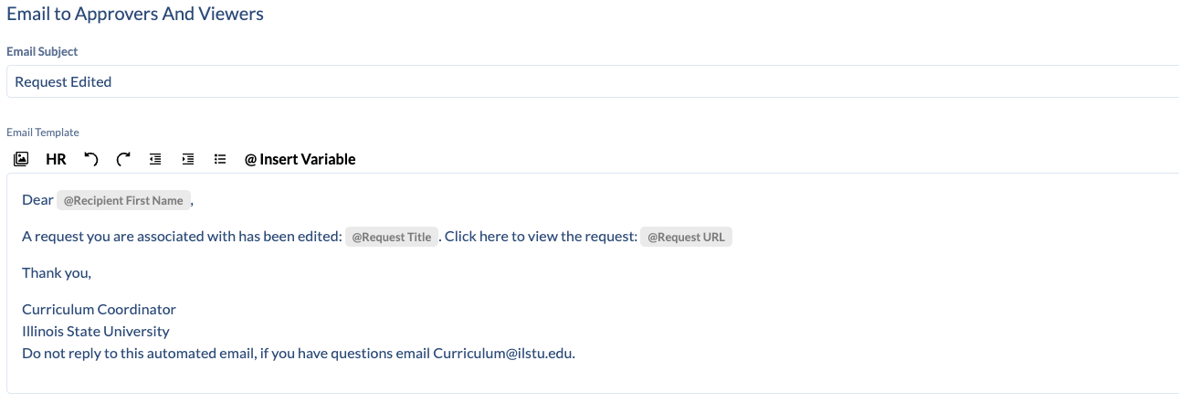Place cursor in the 'Thank you,' line
1179x403 pixels.
[x=57, y=272]
